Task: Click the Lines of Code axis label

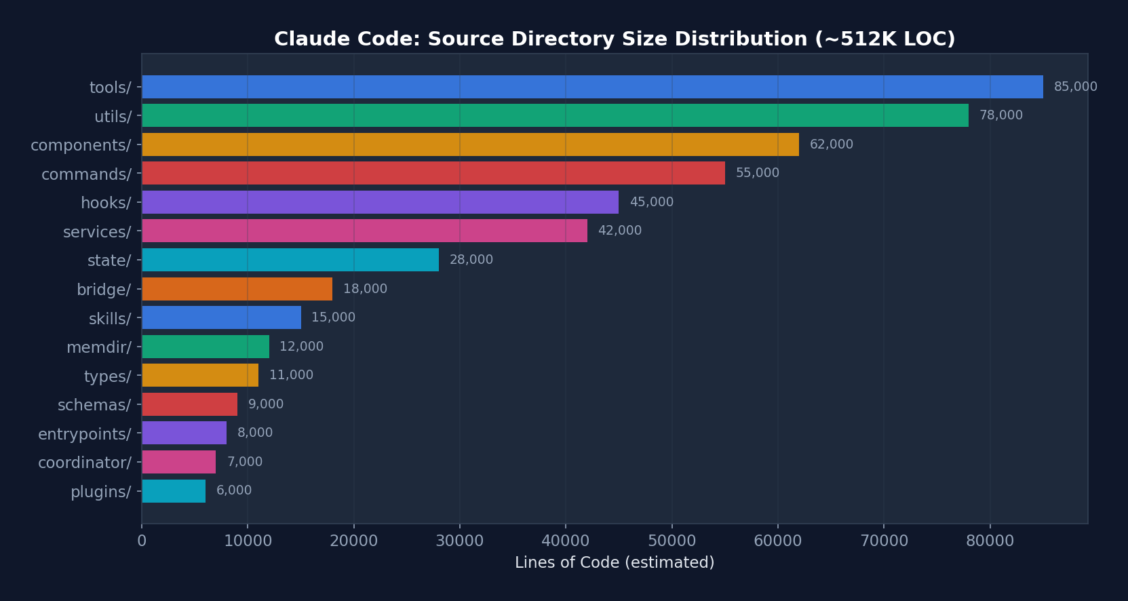Action: 615,562
